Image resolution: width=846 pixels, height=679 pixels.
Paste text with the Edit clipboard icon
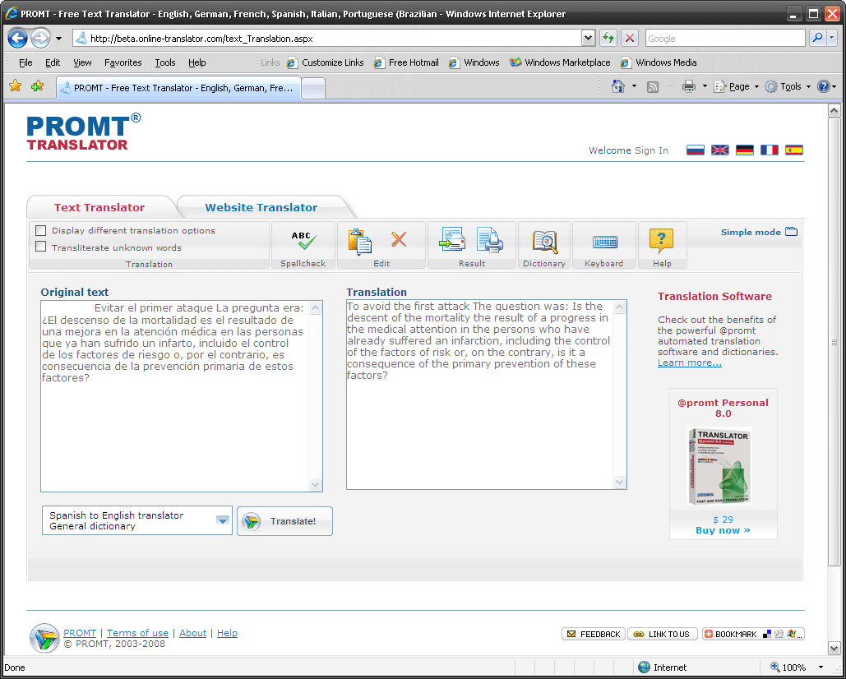click(x=359, y=241)
